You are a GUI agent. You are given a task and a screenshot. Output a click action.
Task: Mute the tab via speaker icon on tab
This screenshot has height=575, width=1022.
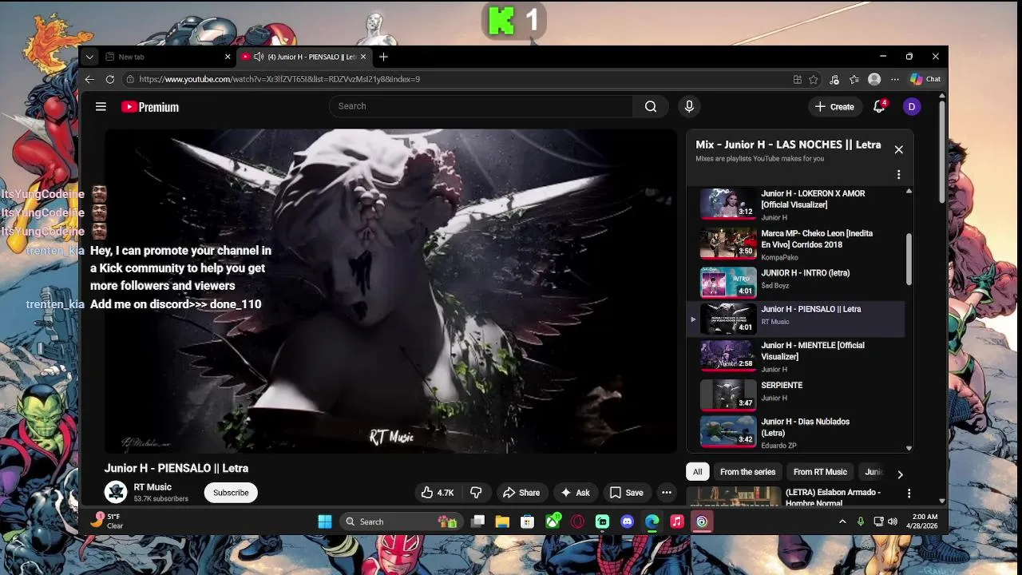point(259,57)
